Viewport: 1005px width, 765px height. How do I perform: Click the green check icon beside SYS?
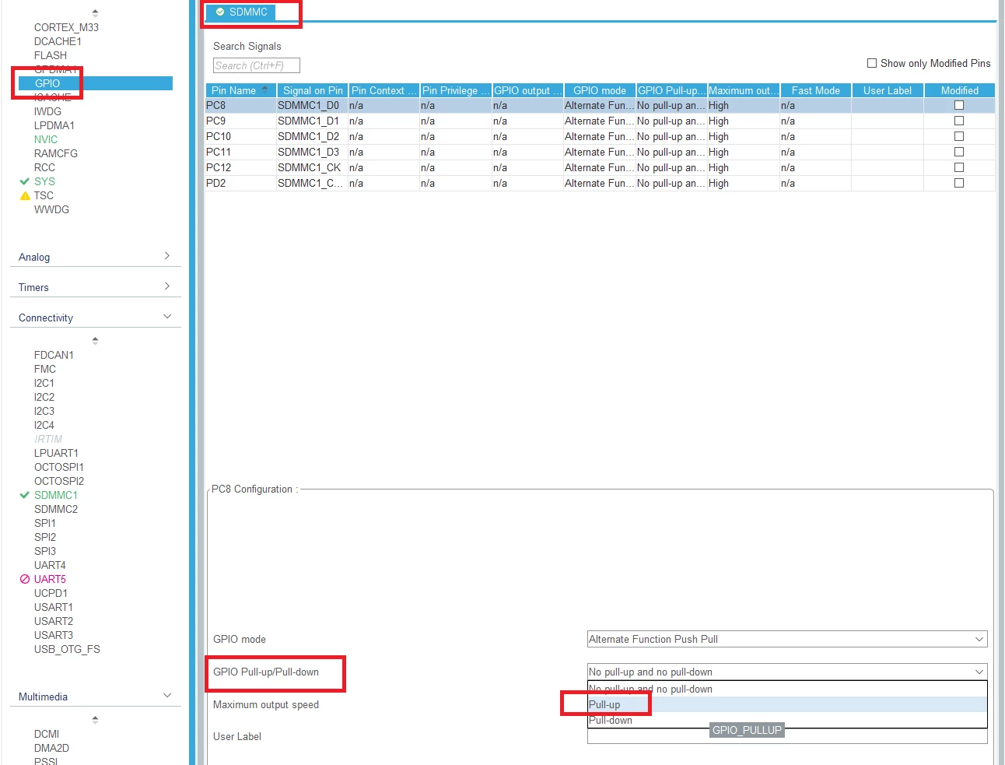point(25,181)
